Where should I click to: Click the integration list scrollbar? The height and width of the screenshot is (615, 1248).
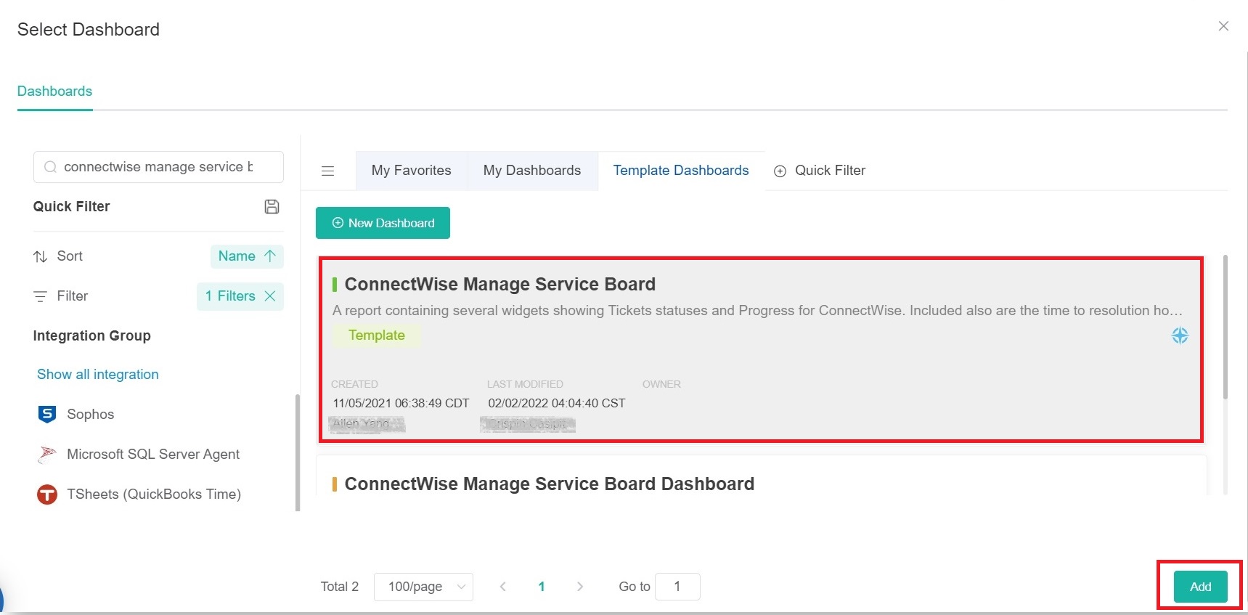point(297,452)
